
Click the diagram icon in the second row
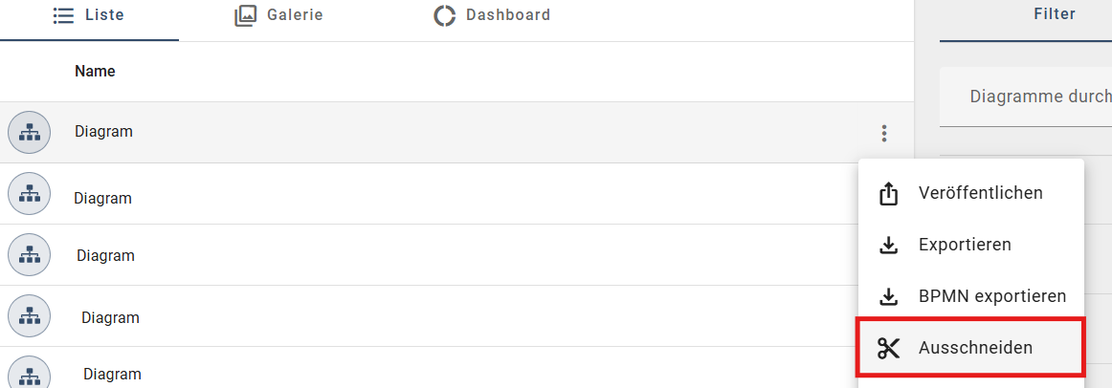[x=30, y=194]
